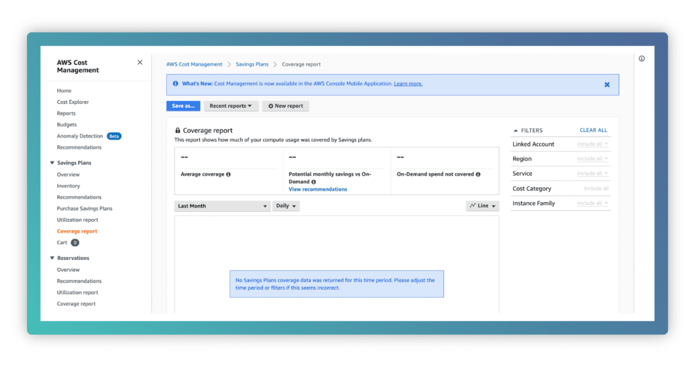Collapse the Filters panel
This screenshot has height=367, width=695.
click(516, 130)
